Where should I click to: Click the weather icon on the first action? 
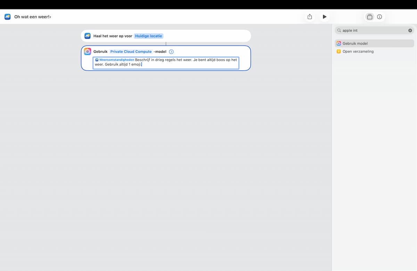pos(88,36)
